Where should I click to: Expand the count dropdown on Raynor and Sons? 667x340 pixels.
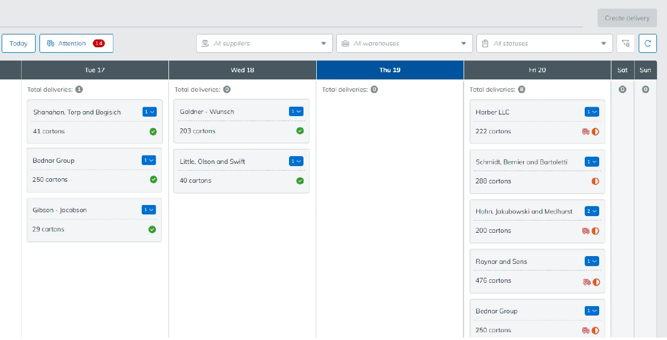click(x=592, y=261)
